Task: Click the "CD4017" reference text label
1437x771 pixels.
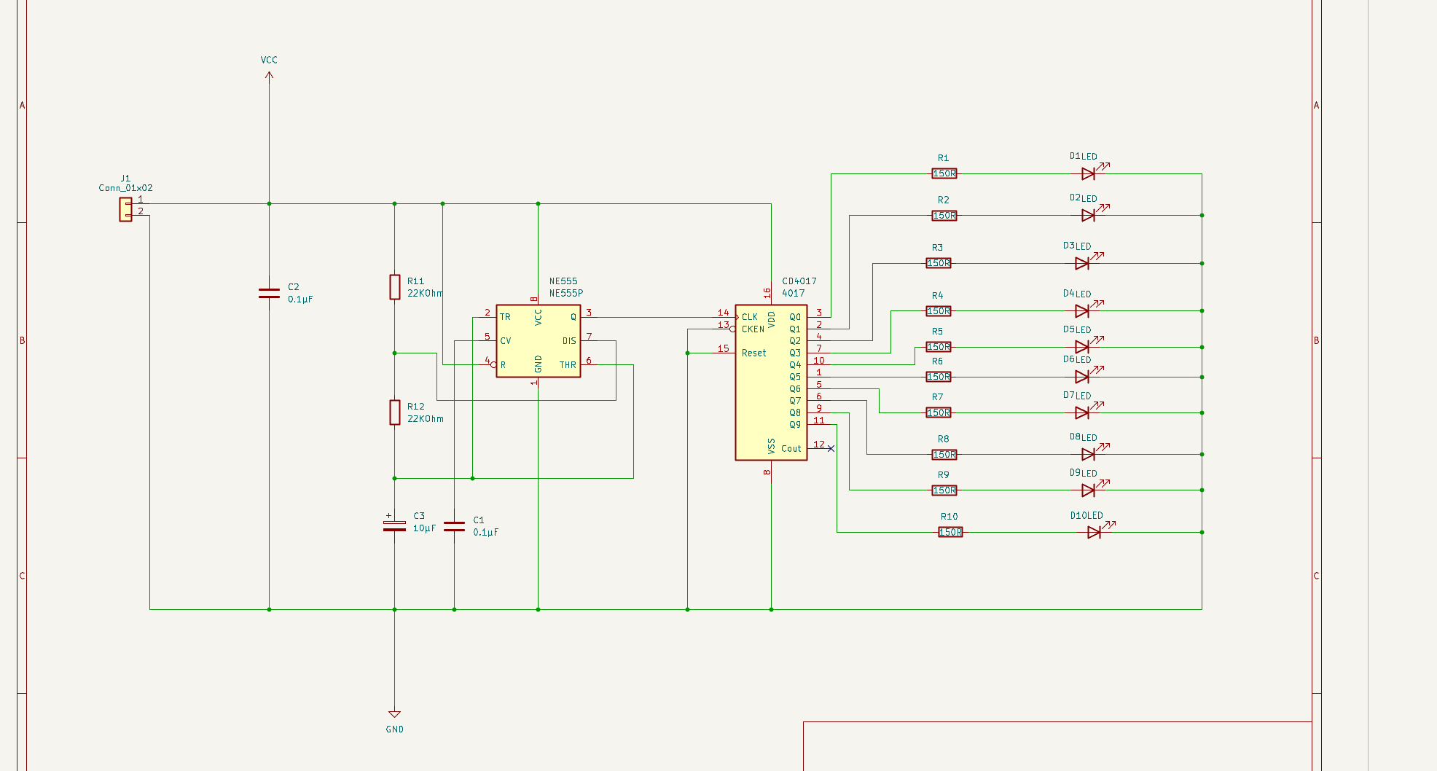Action: pyautogui.click(x=799, y=281)
